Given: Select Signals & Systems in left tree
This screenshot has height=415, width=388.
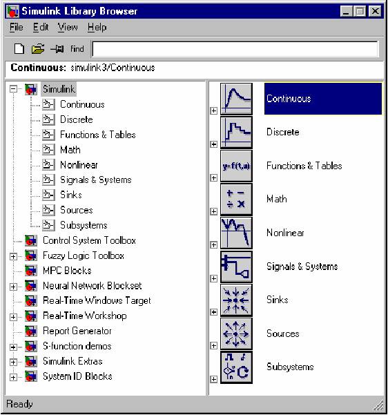Looking at the screenshot, I should pyautogui.click(x=96, y=180).
